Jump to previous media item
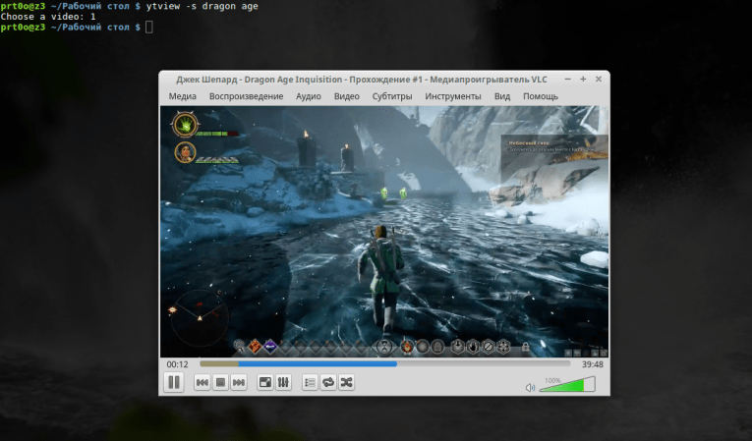The height and width of the screenshot is (441, 752). coord(202,382)
